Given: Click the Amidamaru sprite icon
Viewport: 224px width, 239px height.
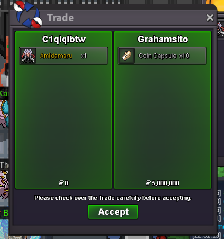Looking at the screenshot, I should pos(28,56).
